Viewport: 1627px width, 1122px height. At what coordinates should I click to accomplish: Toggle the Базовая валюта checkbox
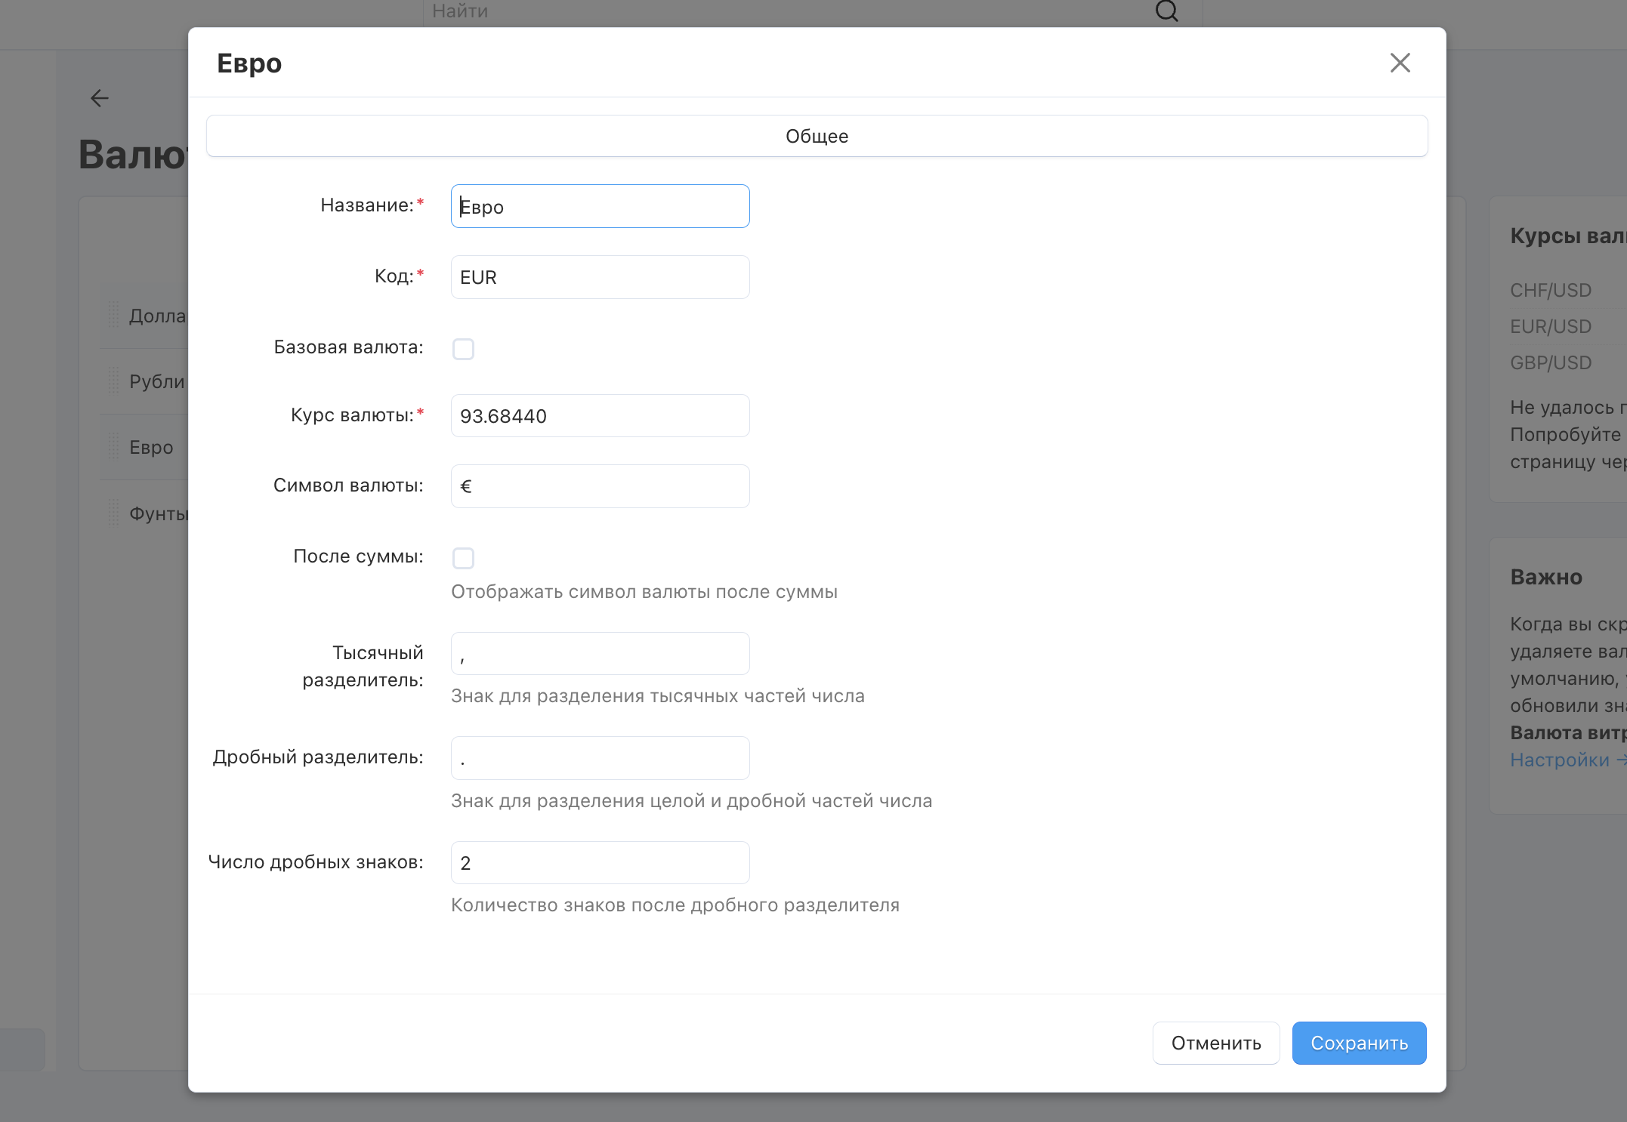coord(463,349)
